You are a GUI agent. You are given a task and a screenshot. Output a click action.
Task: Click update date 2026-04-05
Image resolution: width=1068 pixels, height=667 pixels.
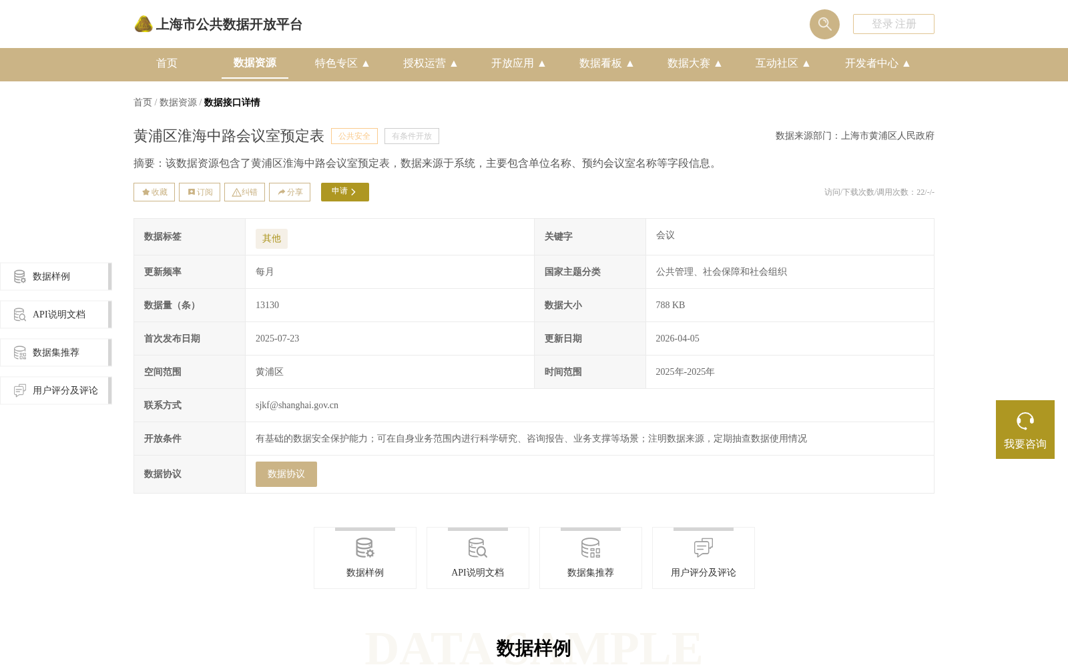(x=678, y=339)
